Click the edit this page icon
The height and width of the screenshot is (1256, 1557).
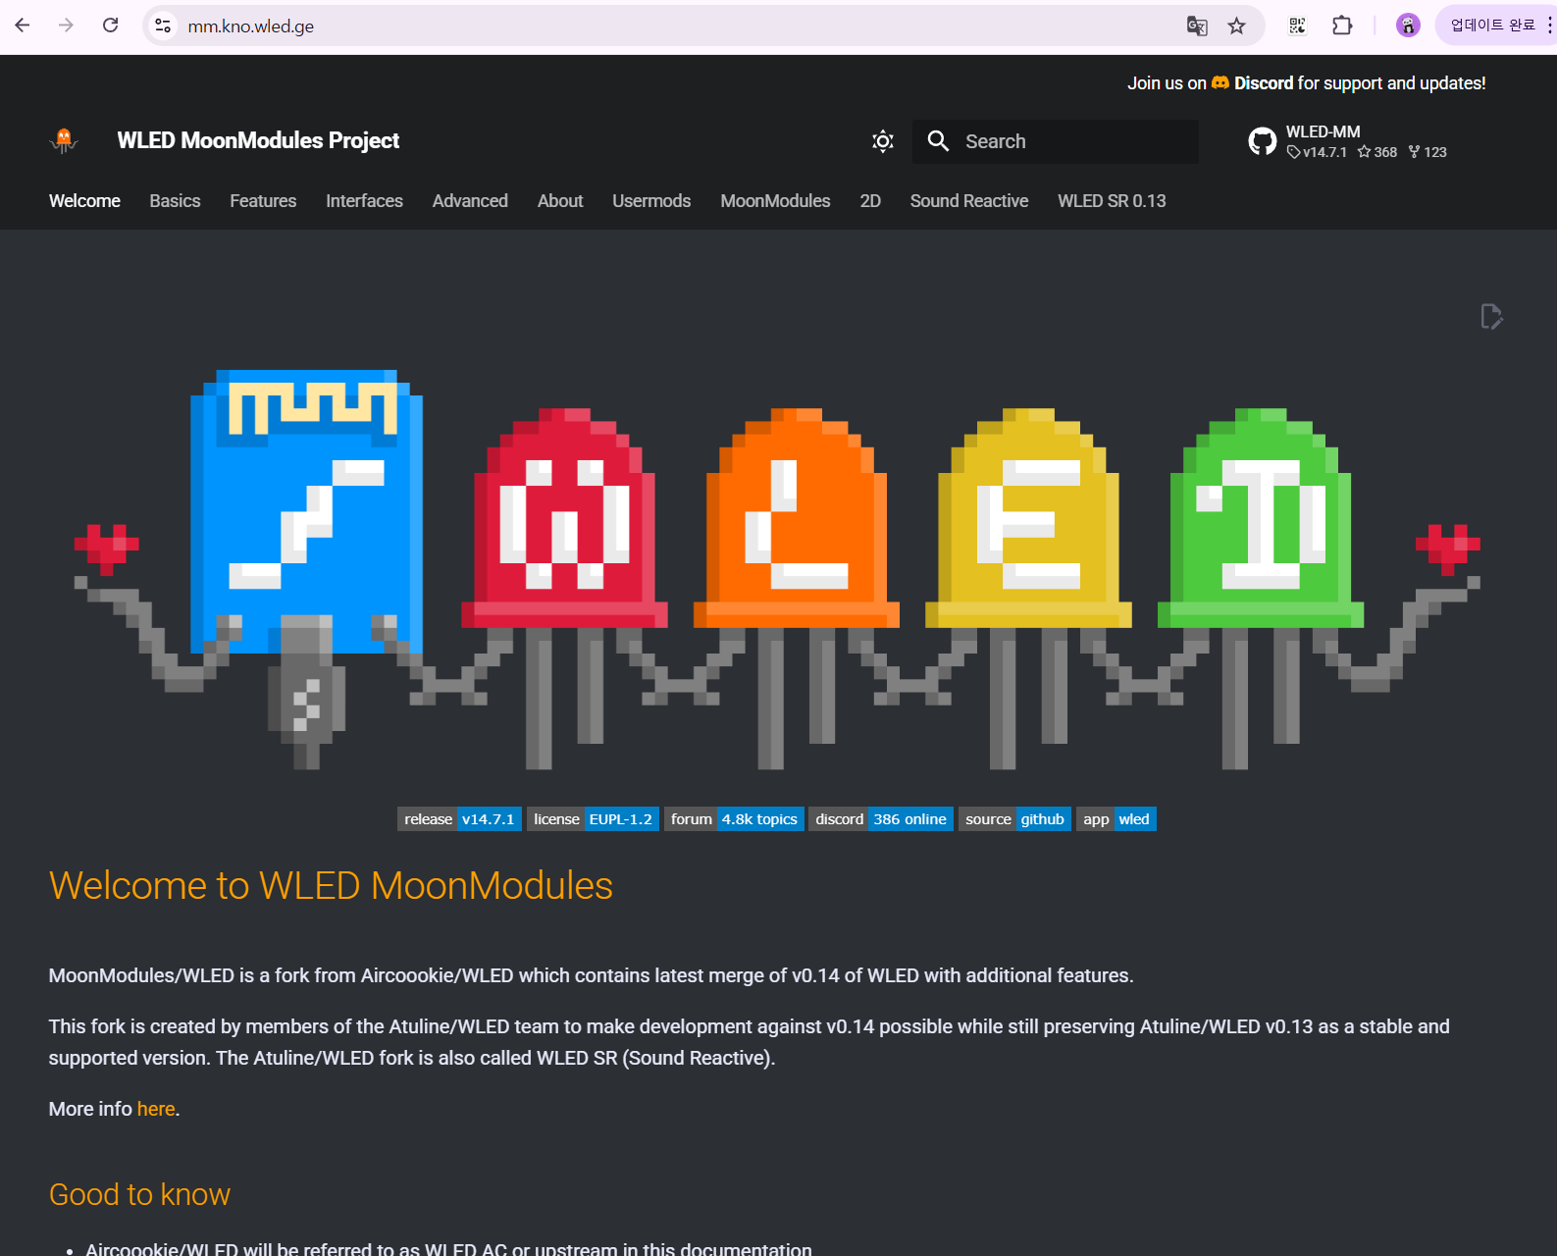[1490, 316]
